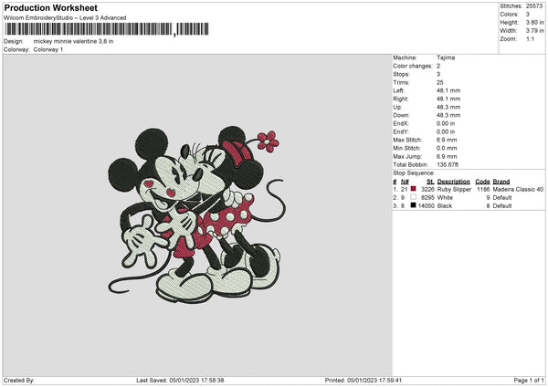Viewport: 548px width, 387px height.
Task: Click the White thread color swatch
Action: [414, 197]
